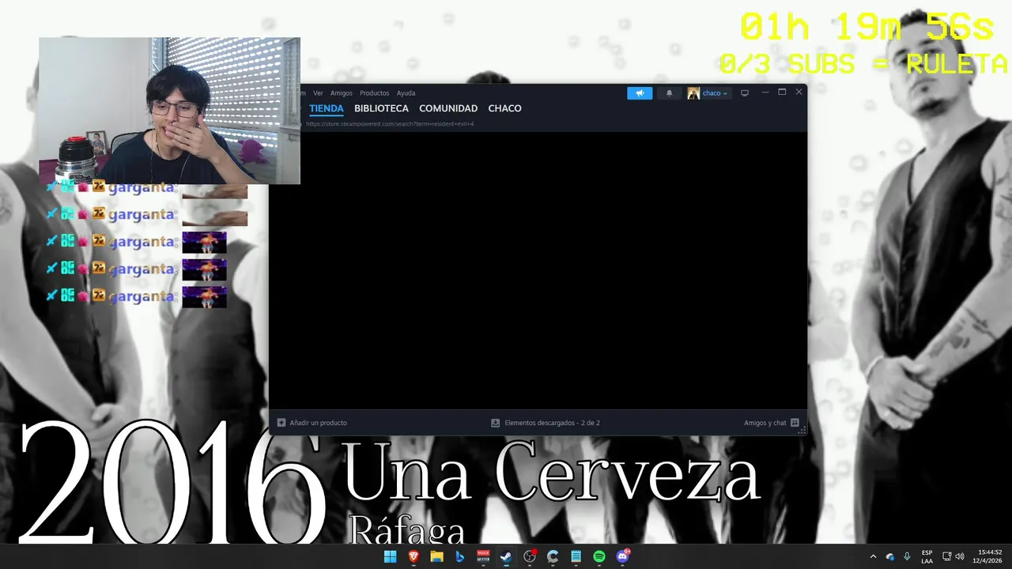Open Spotify from the taskbar
1012x569 pixels.
coord(599,556)
